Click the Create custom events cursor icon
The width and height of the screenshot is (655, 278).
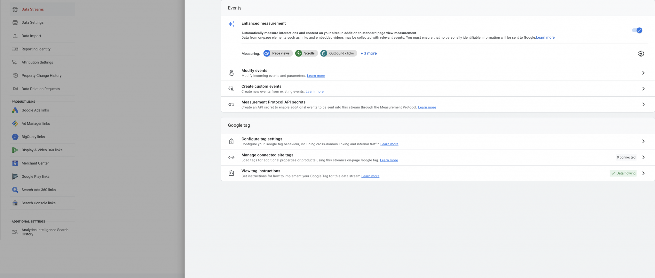[231, 88]
